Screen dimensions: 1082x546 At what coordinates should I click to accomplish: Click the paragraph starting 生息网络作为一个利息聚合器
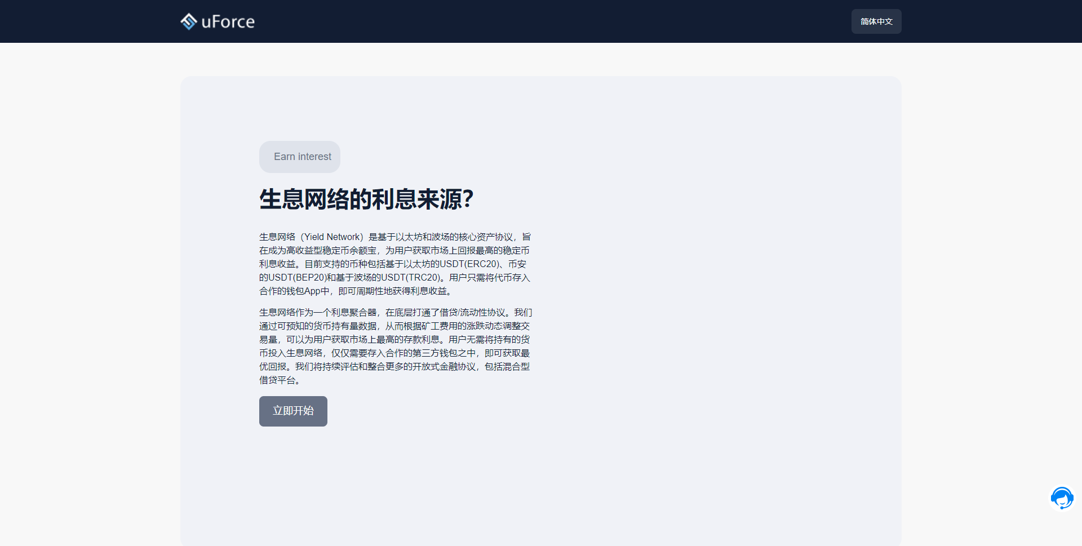396,346
